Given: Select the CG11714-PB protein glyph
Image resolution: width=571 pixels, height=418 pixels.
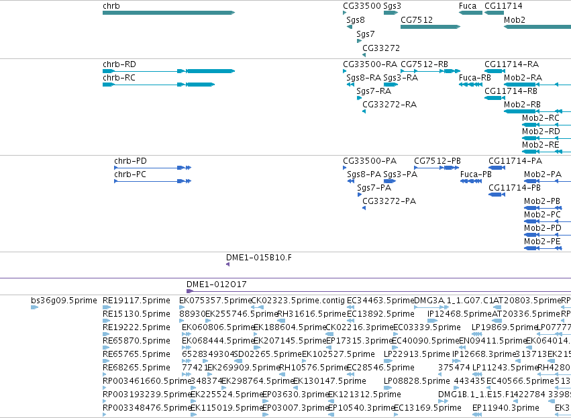Looking at the screenshot, I should [x=497, y=195].
